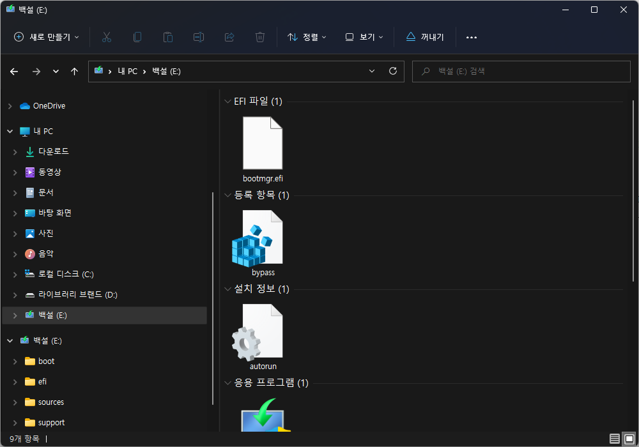This screenshot has width=639, height=447.
Task: Click the Paste clipboard icon
Action: pos(168,37)
